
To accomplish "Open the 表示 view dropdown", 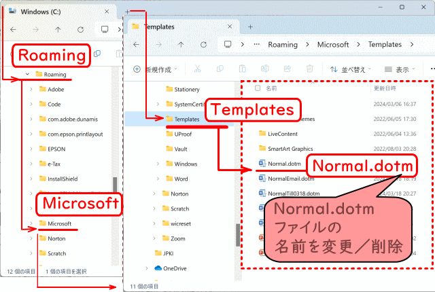I will pyautogui.click(x=400, y=69).
